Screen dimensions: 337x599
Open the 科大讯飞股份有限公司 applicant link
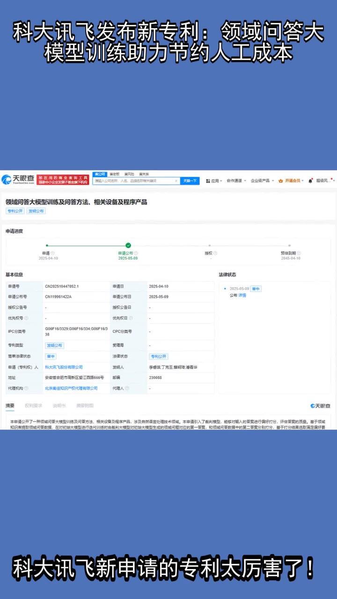64,367
